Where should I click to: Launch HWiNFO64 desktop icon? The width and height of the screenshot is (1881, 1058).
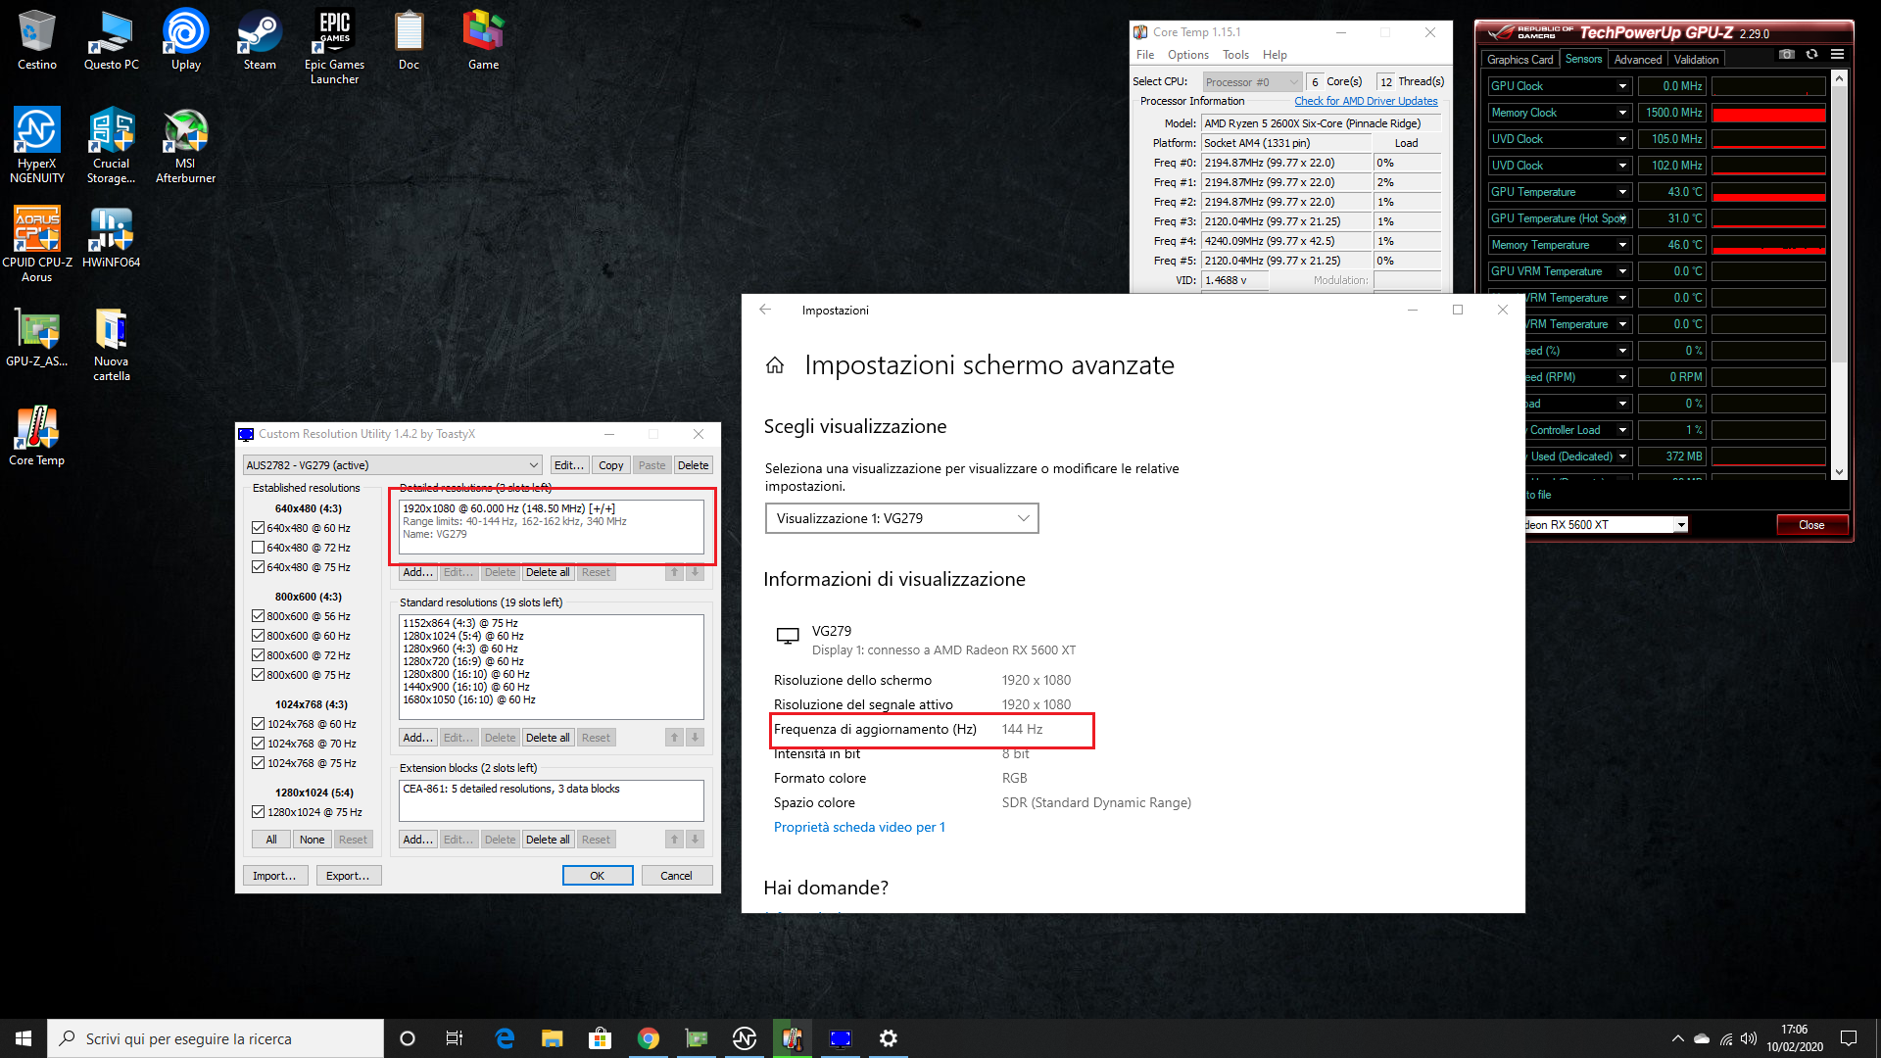coord(111,237)
